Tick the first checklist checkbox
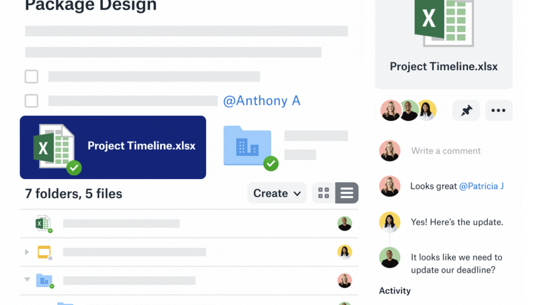 click(32, 77)
